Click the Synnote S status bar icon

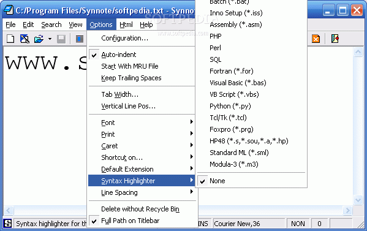click(x=8, y=223)
